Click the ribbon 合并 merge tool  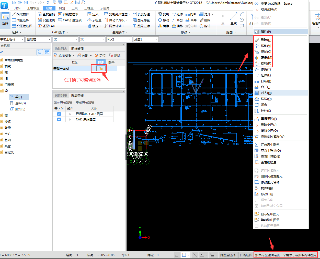point(191,20)
